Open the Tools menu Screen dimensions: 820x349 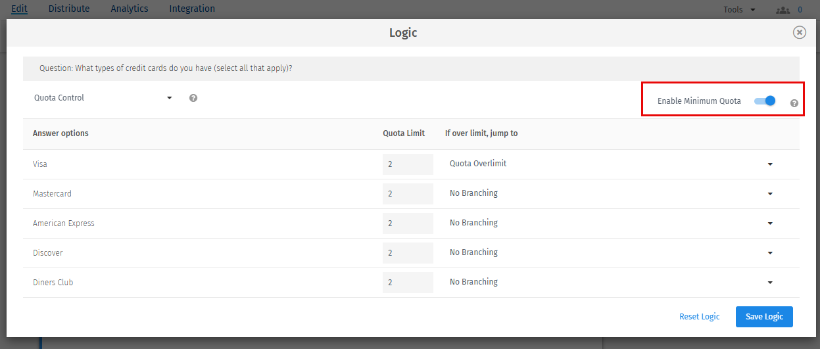pos(739,10)
